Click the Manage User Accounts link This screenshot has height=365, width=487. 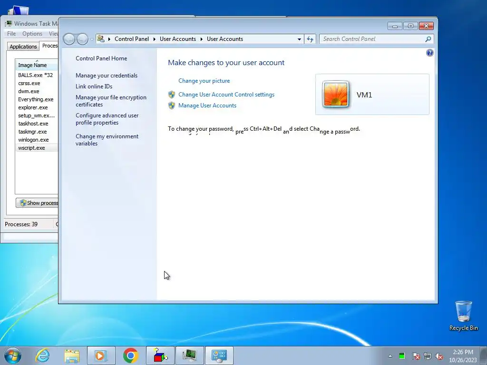pyautogui.click(x=207, y=105)
